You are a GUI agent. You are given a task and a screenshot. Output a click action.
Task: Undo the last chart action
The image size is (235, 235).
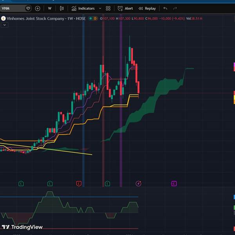[x=165, y=8]
